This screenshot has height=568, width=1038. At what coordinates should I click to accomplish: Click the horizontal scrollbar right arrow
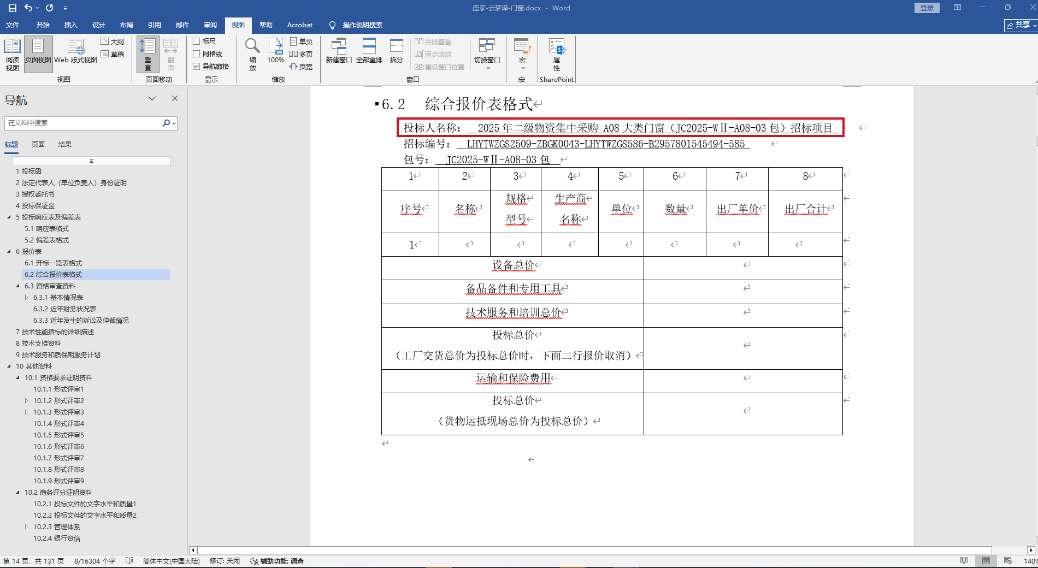point(1031,550)
